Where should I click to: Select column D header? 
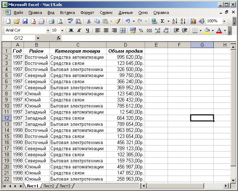[125, 45]
